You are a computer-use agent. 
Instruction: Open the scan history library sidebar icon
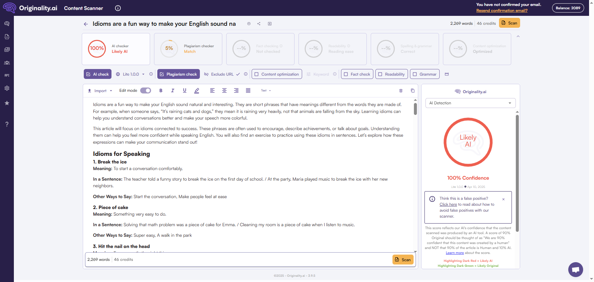click(7, 50)
